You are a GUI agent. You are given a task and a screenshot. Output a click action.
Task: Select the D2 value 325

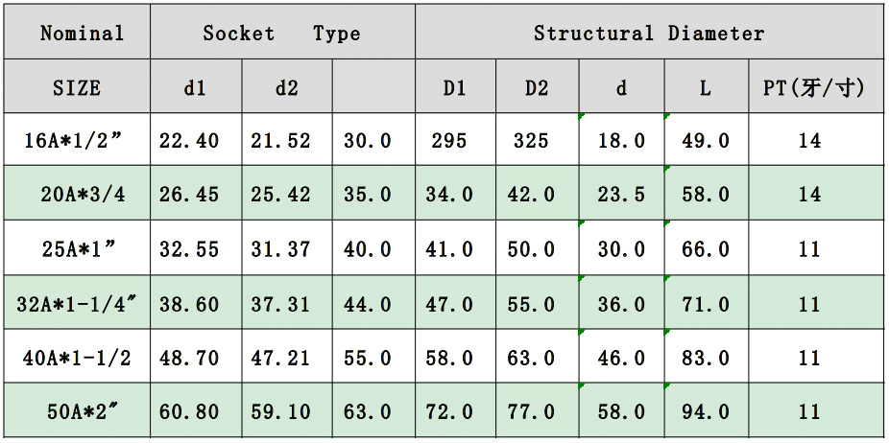click(x=531, y=141)
